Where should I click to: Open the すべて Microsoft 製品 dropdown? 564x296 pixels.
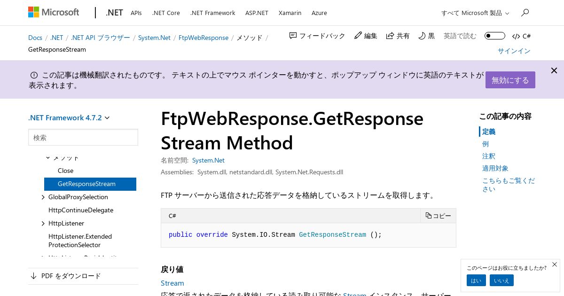coord(475,13)
